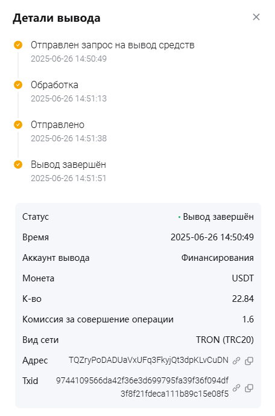This screenshot has width=275, height=416.
Task: Click the Отправлено step checkmark icon
Action: pyautogui.click(x=18, y=125)
